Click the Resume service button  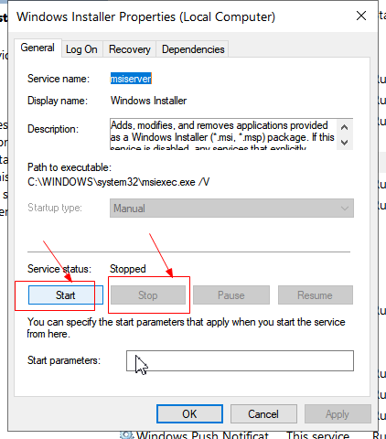(x=316, y=294)
